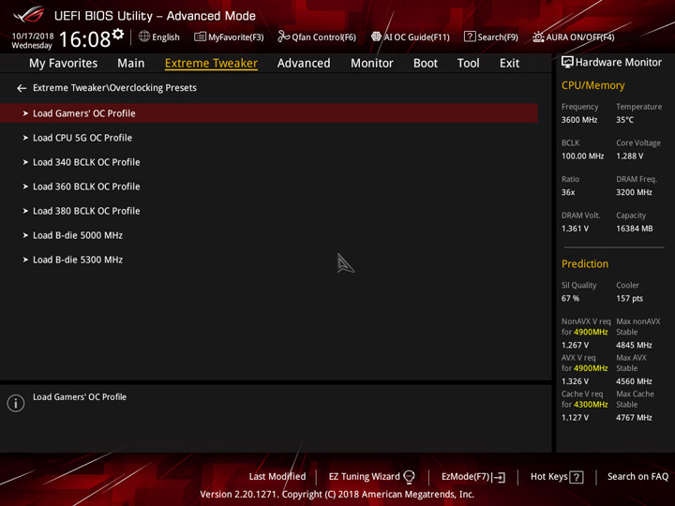Expand Load B-die 5300 MHz arrow
The image size is (675, 506).
pyautogui.click(x=25, y=260)
